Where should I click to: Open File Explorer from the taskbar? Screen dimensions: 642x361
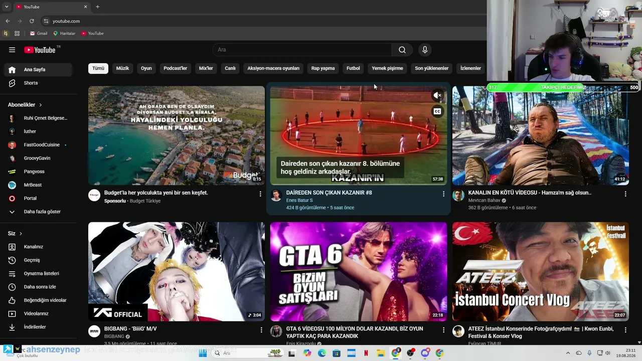click(381, 353)
